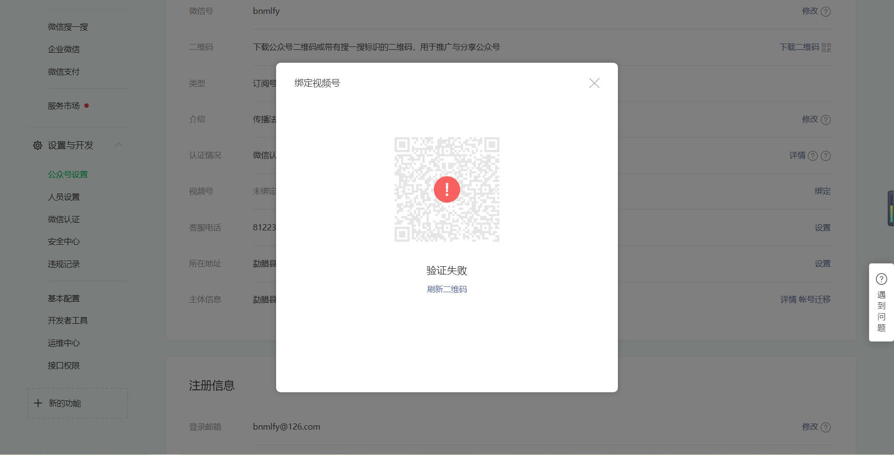Image resolution: width=894 pixels, height=455 pixels.
Task: Click the plus icon beside 新的功能
Action: pos(38,403)
